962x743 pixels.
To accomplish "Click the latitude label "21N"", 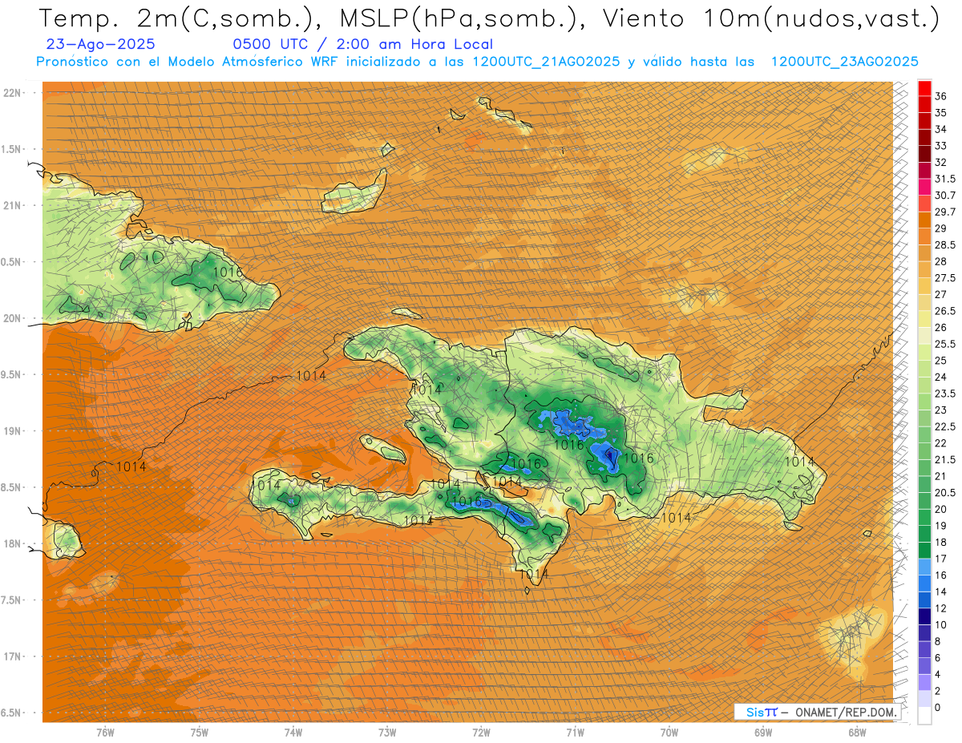I will pyautogui.click(x=12, y=206).
